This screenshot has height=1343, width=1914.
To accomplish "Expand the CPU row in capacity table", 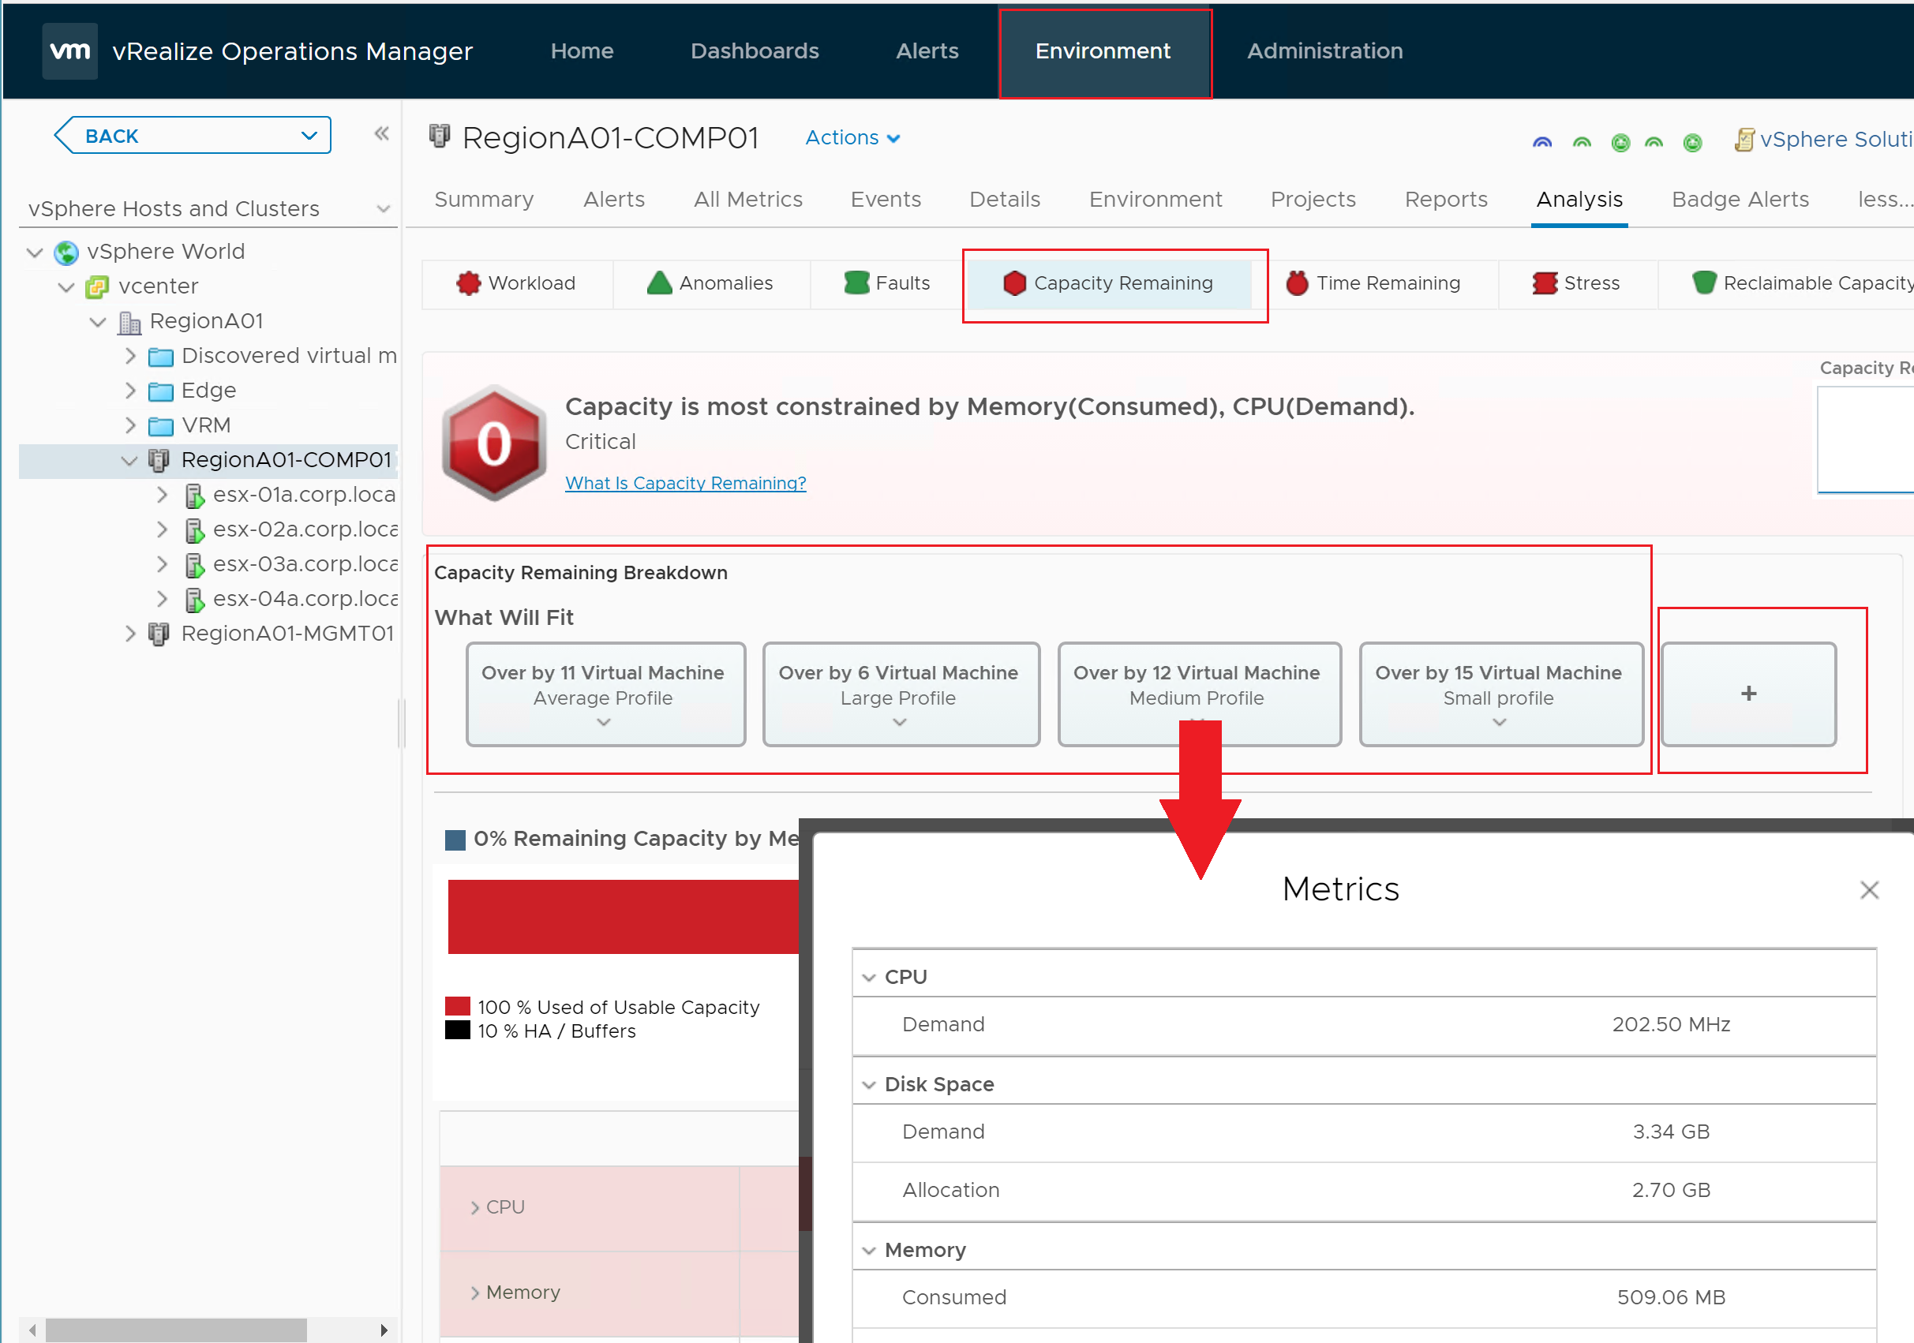I will [474, 1208].
